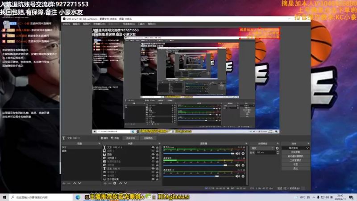Decrease transition 时长 with down arrow
This screenshot has width=357, height=201.
pyautogui.click(x=278, y=154)
